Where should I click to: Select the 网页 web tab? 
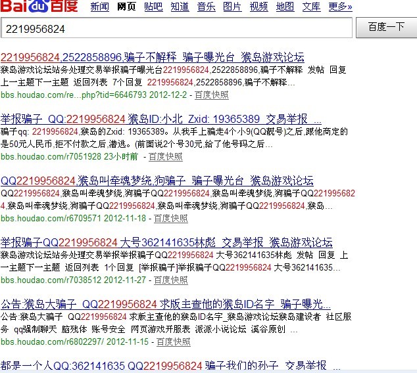(x=126, y=7)
